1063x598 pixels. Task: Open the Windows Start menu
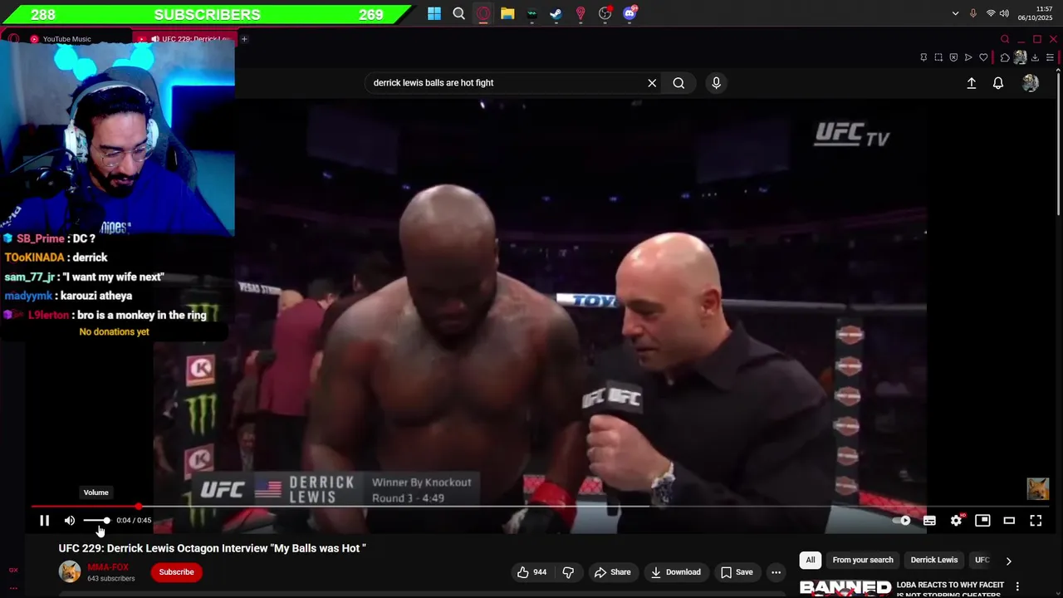coord(434,13)
